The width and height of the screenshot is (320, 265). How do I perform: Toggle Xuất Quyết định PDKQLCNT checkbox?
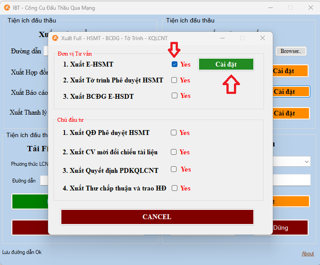(x=174, y=169)
